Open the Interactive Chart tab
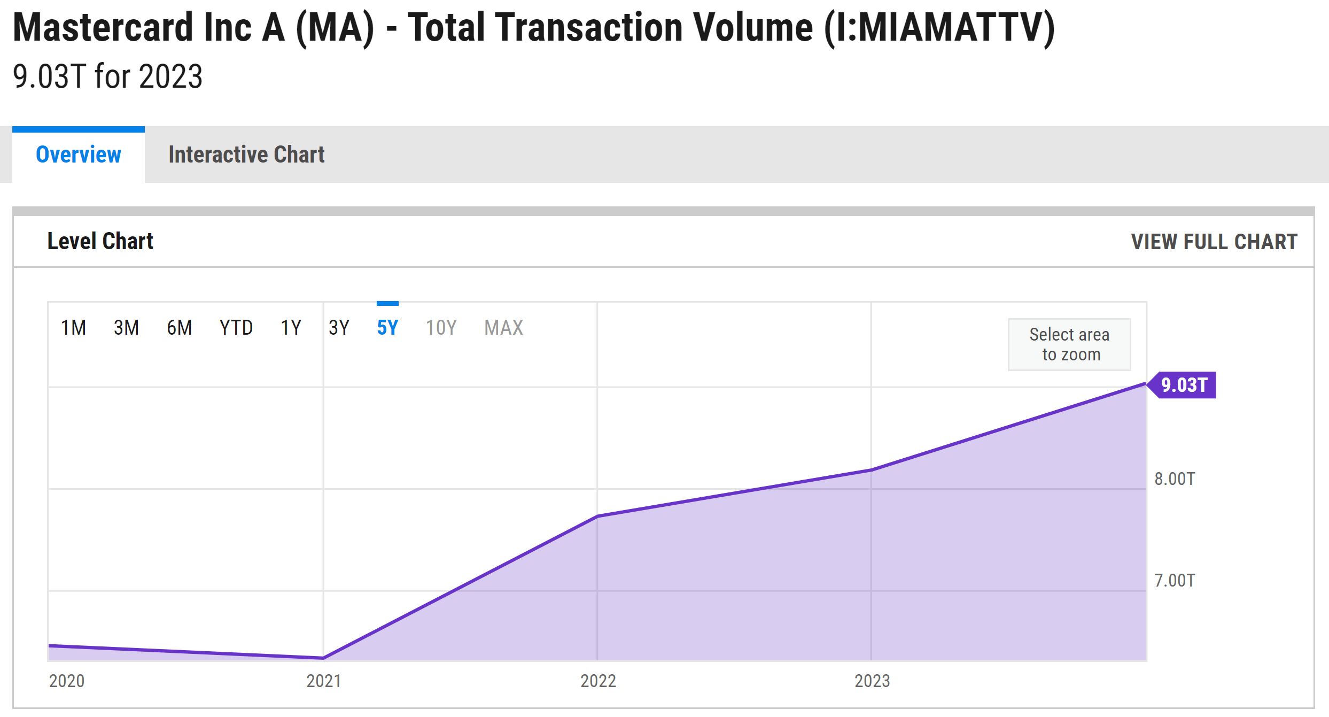This screenshot has width=1329, height=717. click(246, 155)
